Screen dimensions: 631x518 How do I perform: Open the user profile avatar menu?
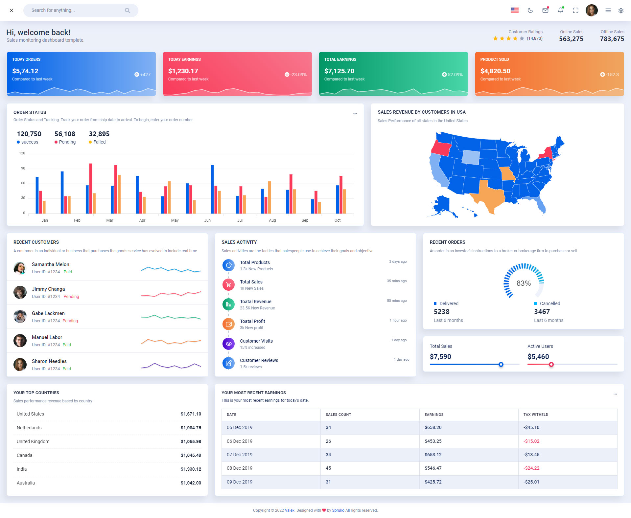point(592,11)
